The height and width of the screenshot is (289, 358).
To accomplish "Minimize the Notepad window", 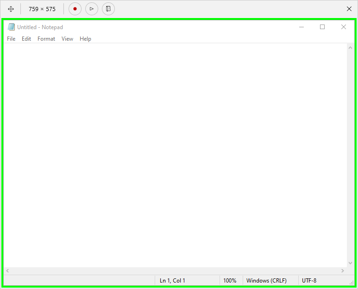I will [x=301, y=27].
